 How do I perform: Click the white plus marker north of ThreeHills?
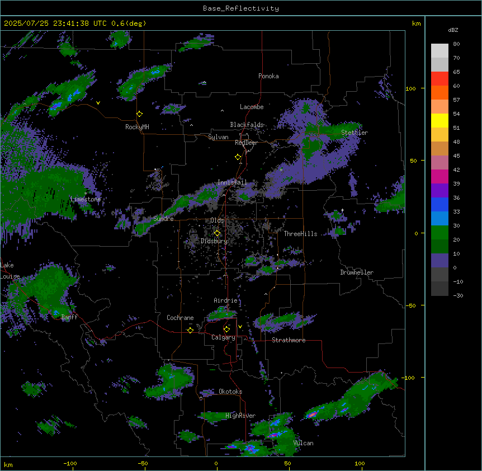(342, 210)
